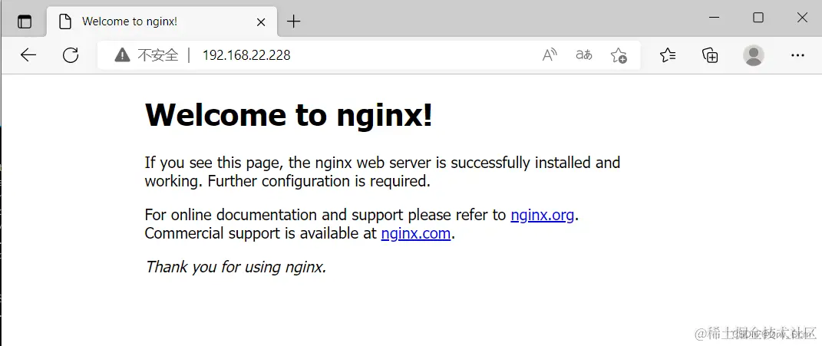Open the vertical tabs panel icon
This screenshot has width=822, height=346.
tap(25, 21)
